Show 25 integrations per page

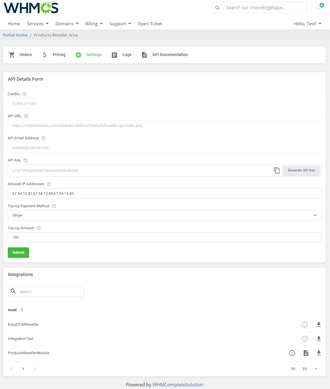tap(304, 369)
